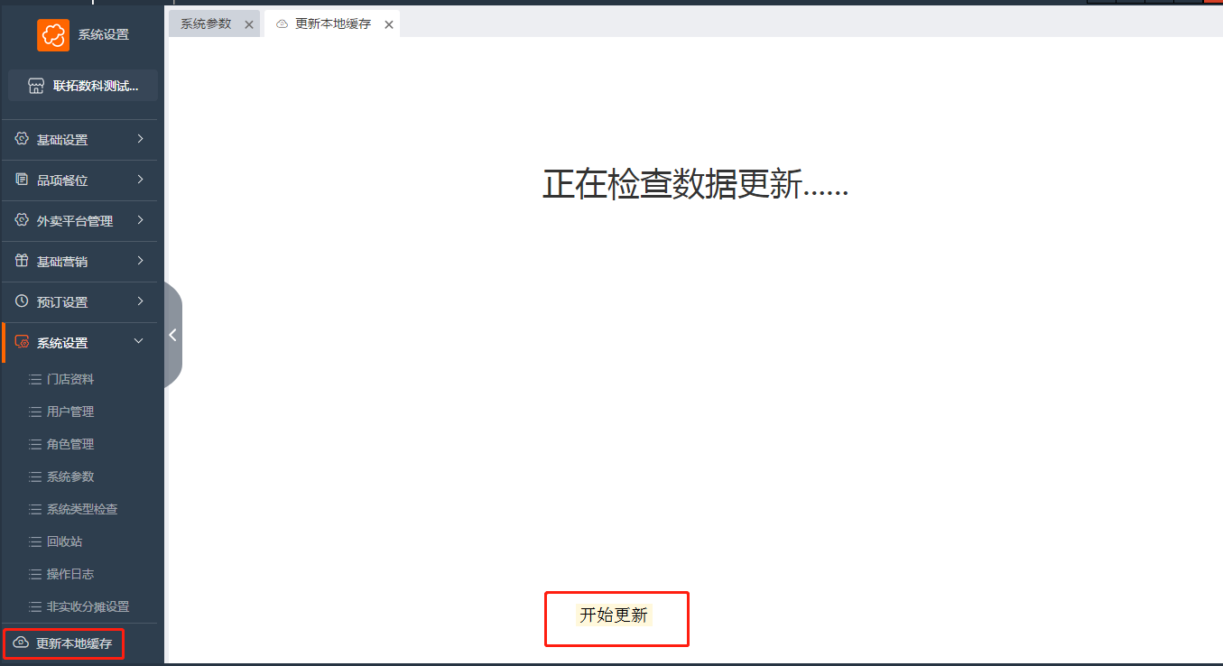The height and width of the screenshot is (666, 1223).
Task: Switch to the 更新本地缓存 tab
Action: [x=333, y=24]
